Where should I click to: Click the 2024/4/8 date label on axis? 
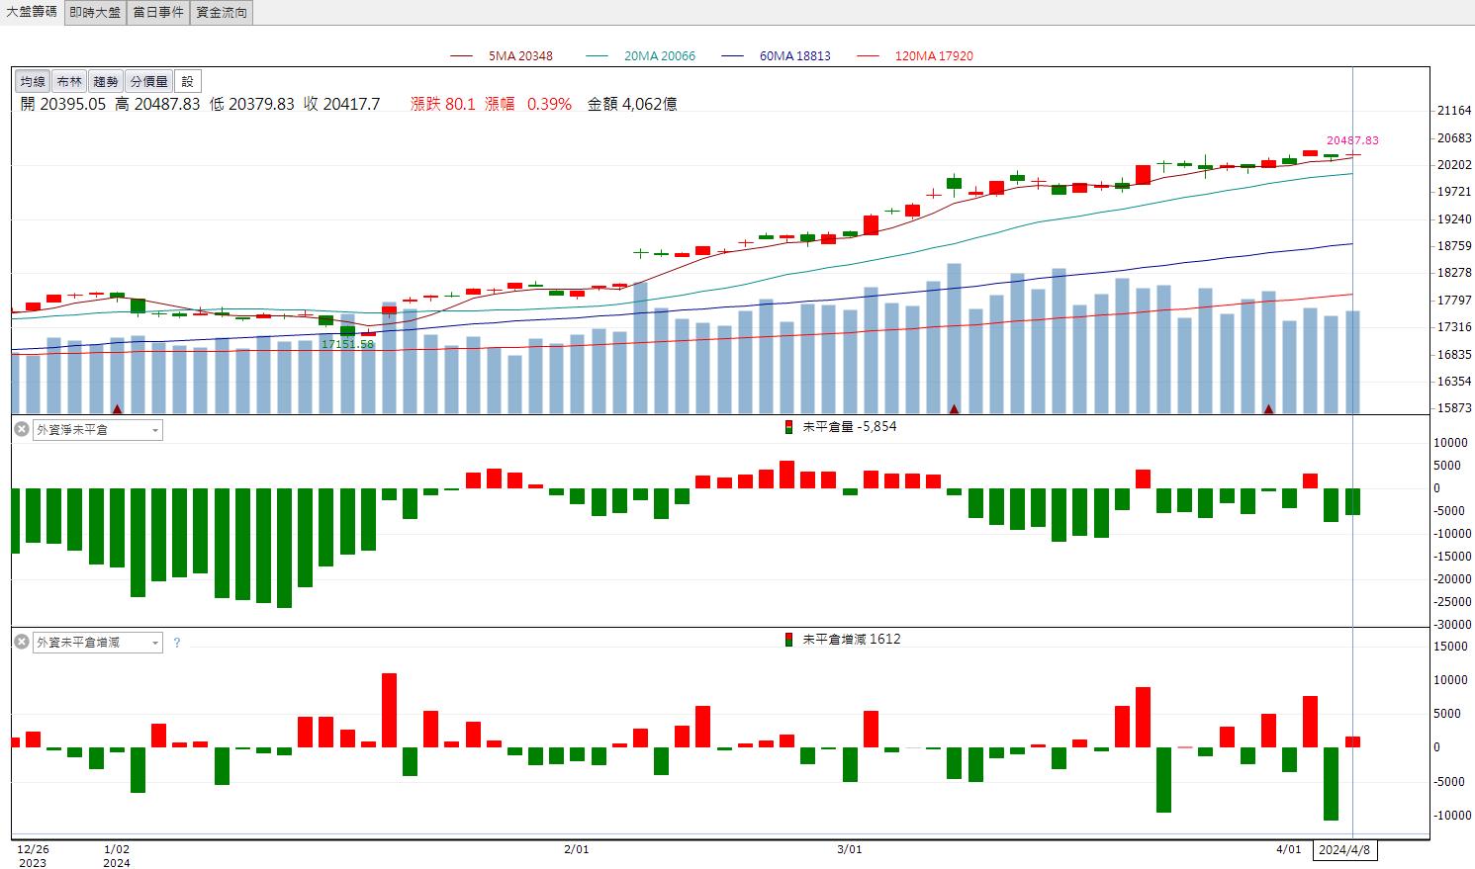click(1345, 850)
